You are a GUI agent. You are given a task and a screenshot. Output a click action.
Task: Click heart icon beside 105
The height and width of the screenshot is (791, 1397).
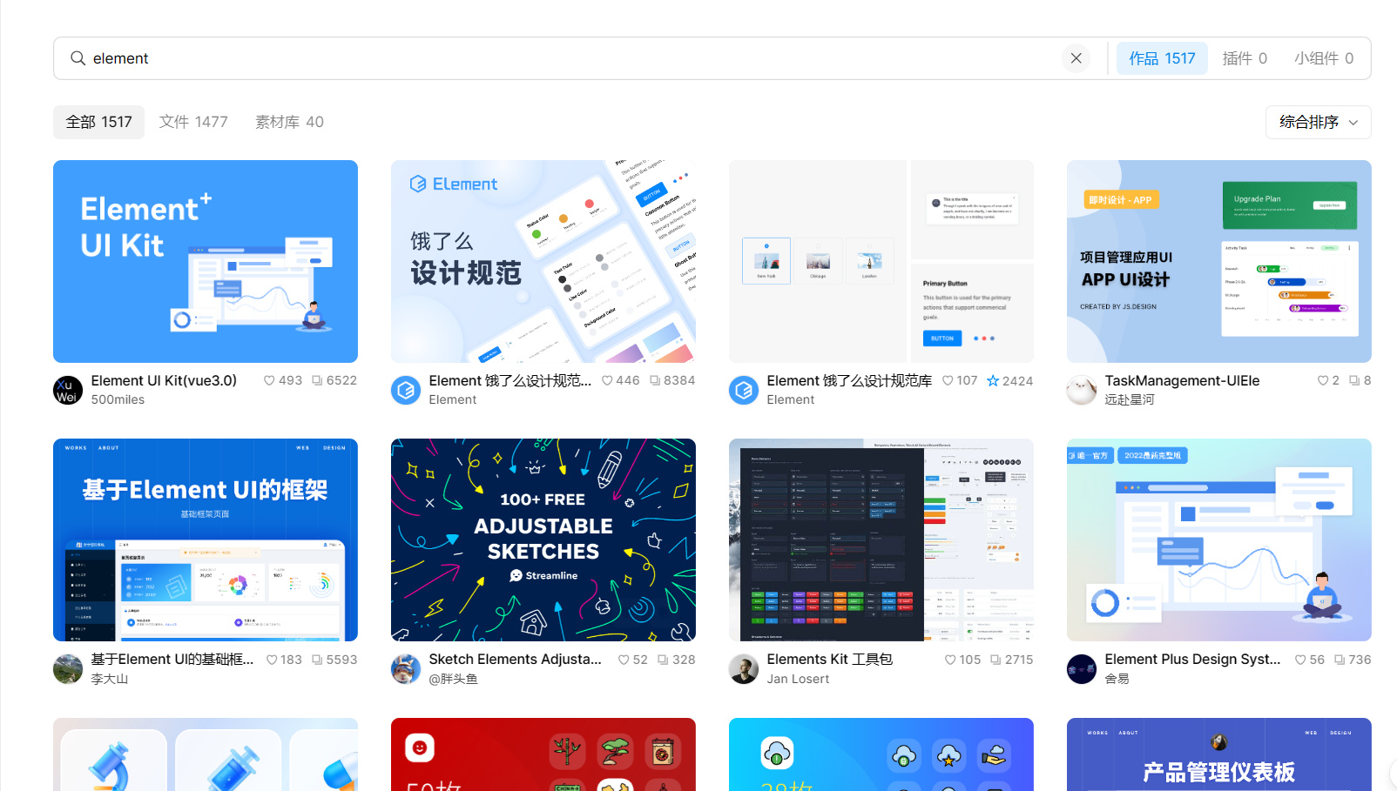(x=950, y=660)
